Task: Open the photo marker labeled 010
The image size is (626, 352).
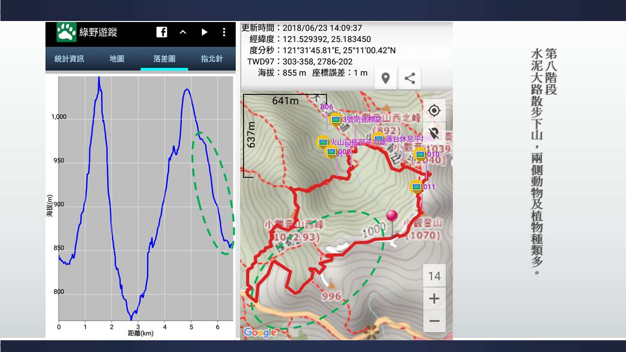Action: [420, 154]
